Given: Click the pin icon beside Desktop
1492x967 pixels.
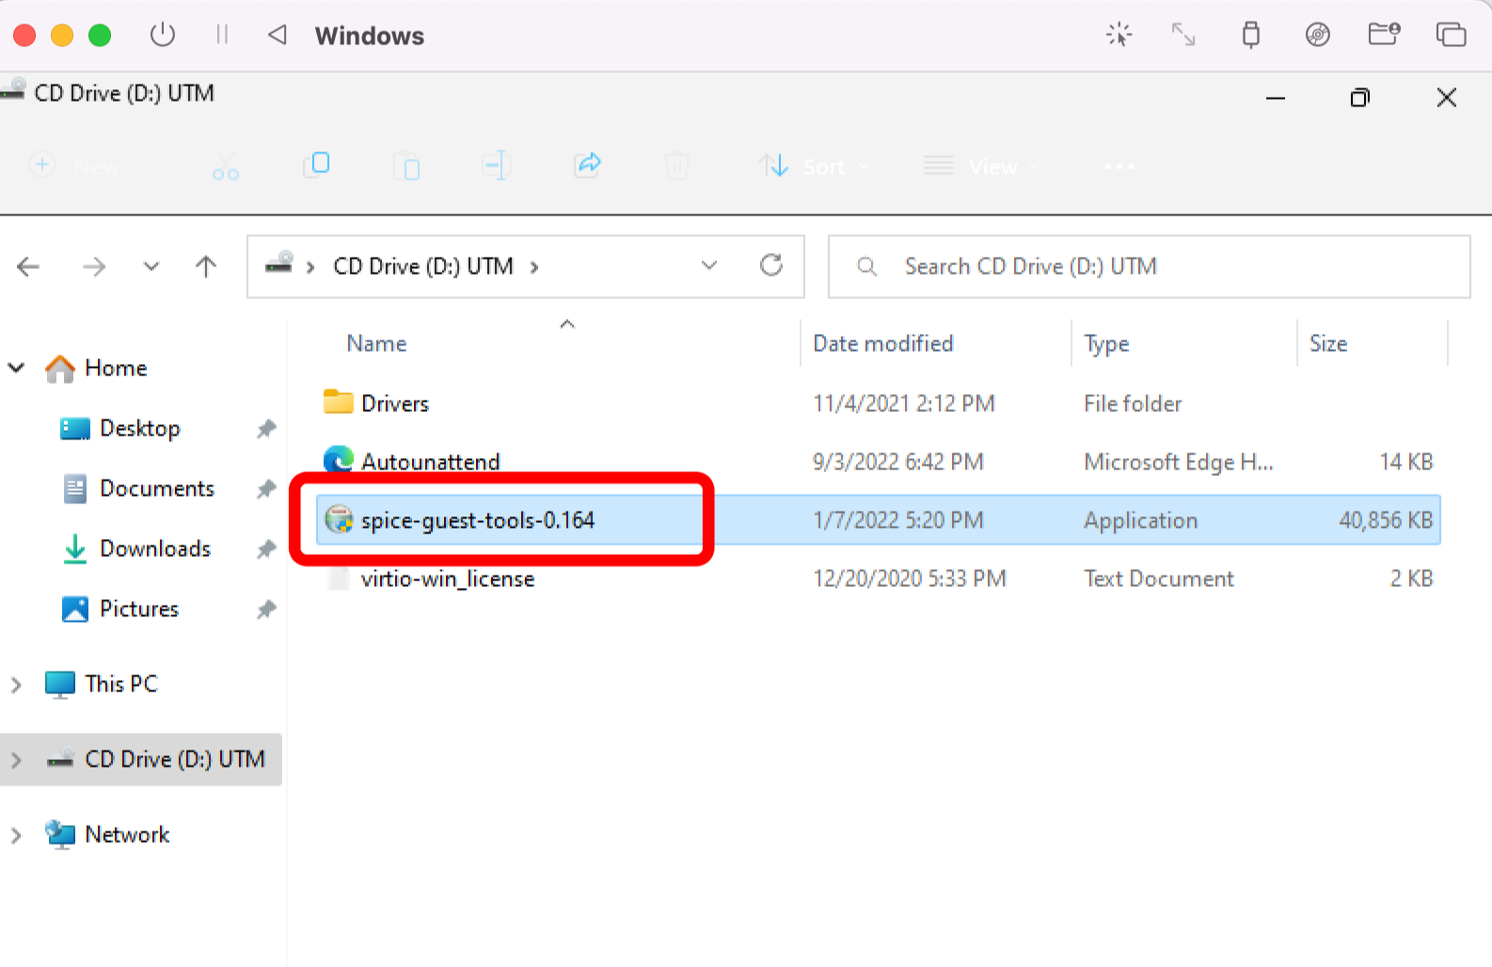Looking at the screenshot, I should click(x=266, y=429).
